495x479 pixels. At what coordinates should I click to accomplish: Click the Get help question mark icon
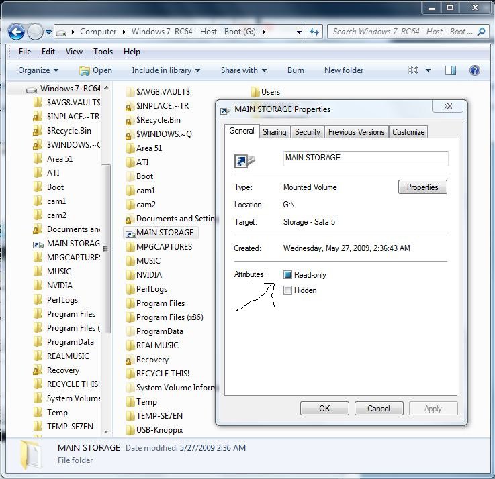pyautogui.click(x=474, y=70)
